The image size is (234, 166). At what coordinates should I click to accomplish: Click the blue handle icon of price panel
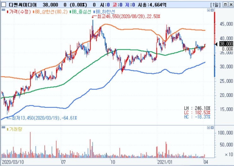click(3, 10)
